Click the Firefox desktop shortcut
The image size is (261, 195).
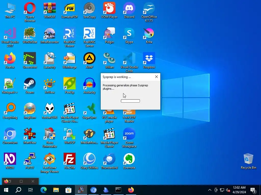coord(10,60)
